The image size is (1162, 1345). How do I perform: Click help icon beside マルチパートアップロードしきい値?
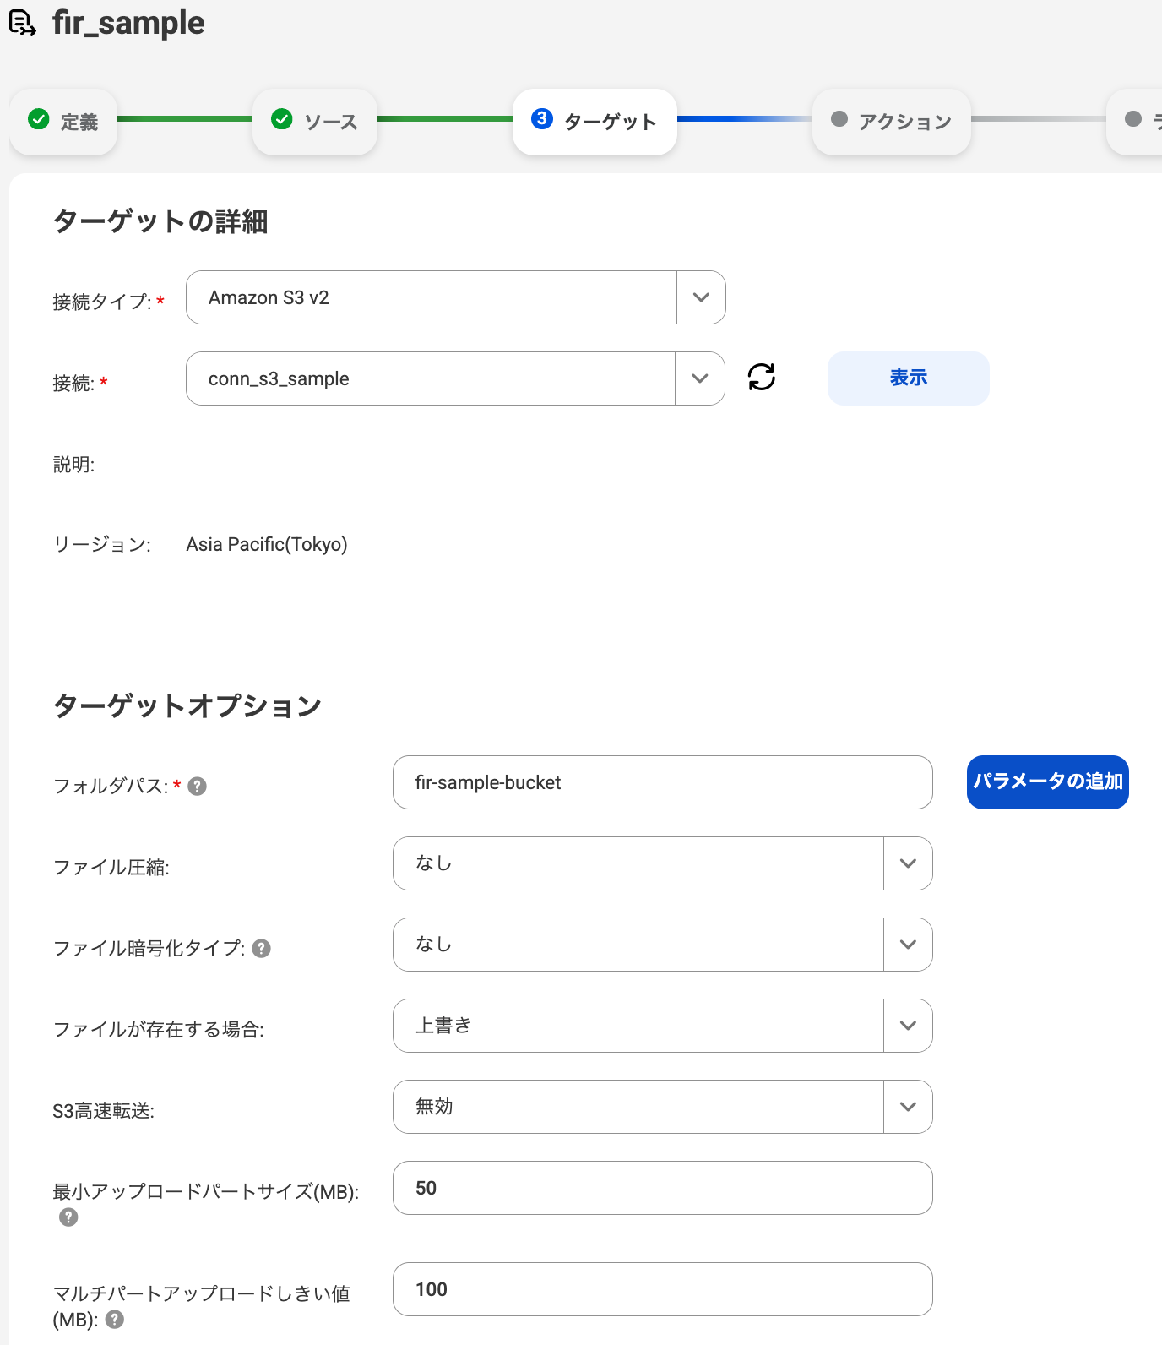pos(115,1320)
